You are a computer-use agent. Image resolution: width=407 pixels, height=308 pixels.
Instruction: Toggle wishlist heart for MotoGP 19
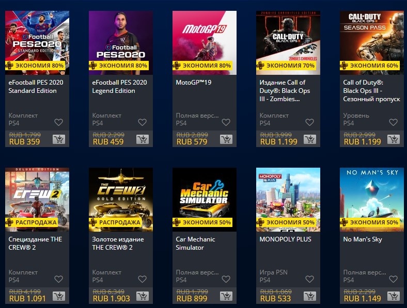coord(226,122)
